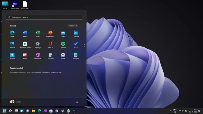The height and width of the screenshot is (114, 203).
Task: Launch the Photos app
Action: [12, 45]
